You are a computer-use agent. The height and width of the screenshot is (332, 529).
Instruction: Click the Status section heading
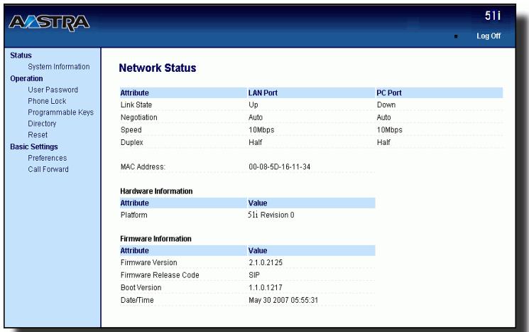pyautogui.click(x=21, y=55)
